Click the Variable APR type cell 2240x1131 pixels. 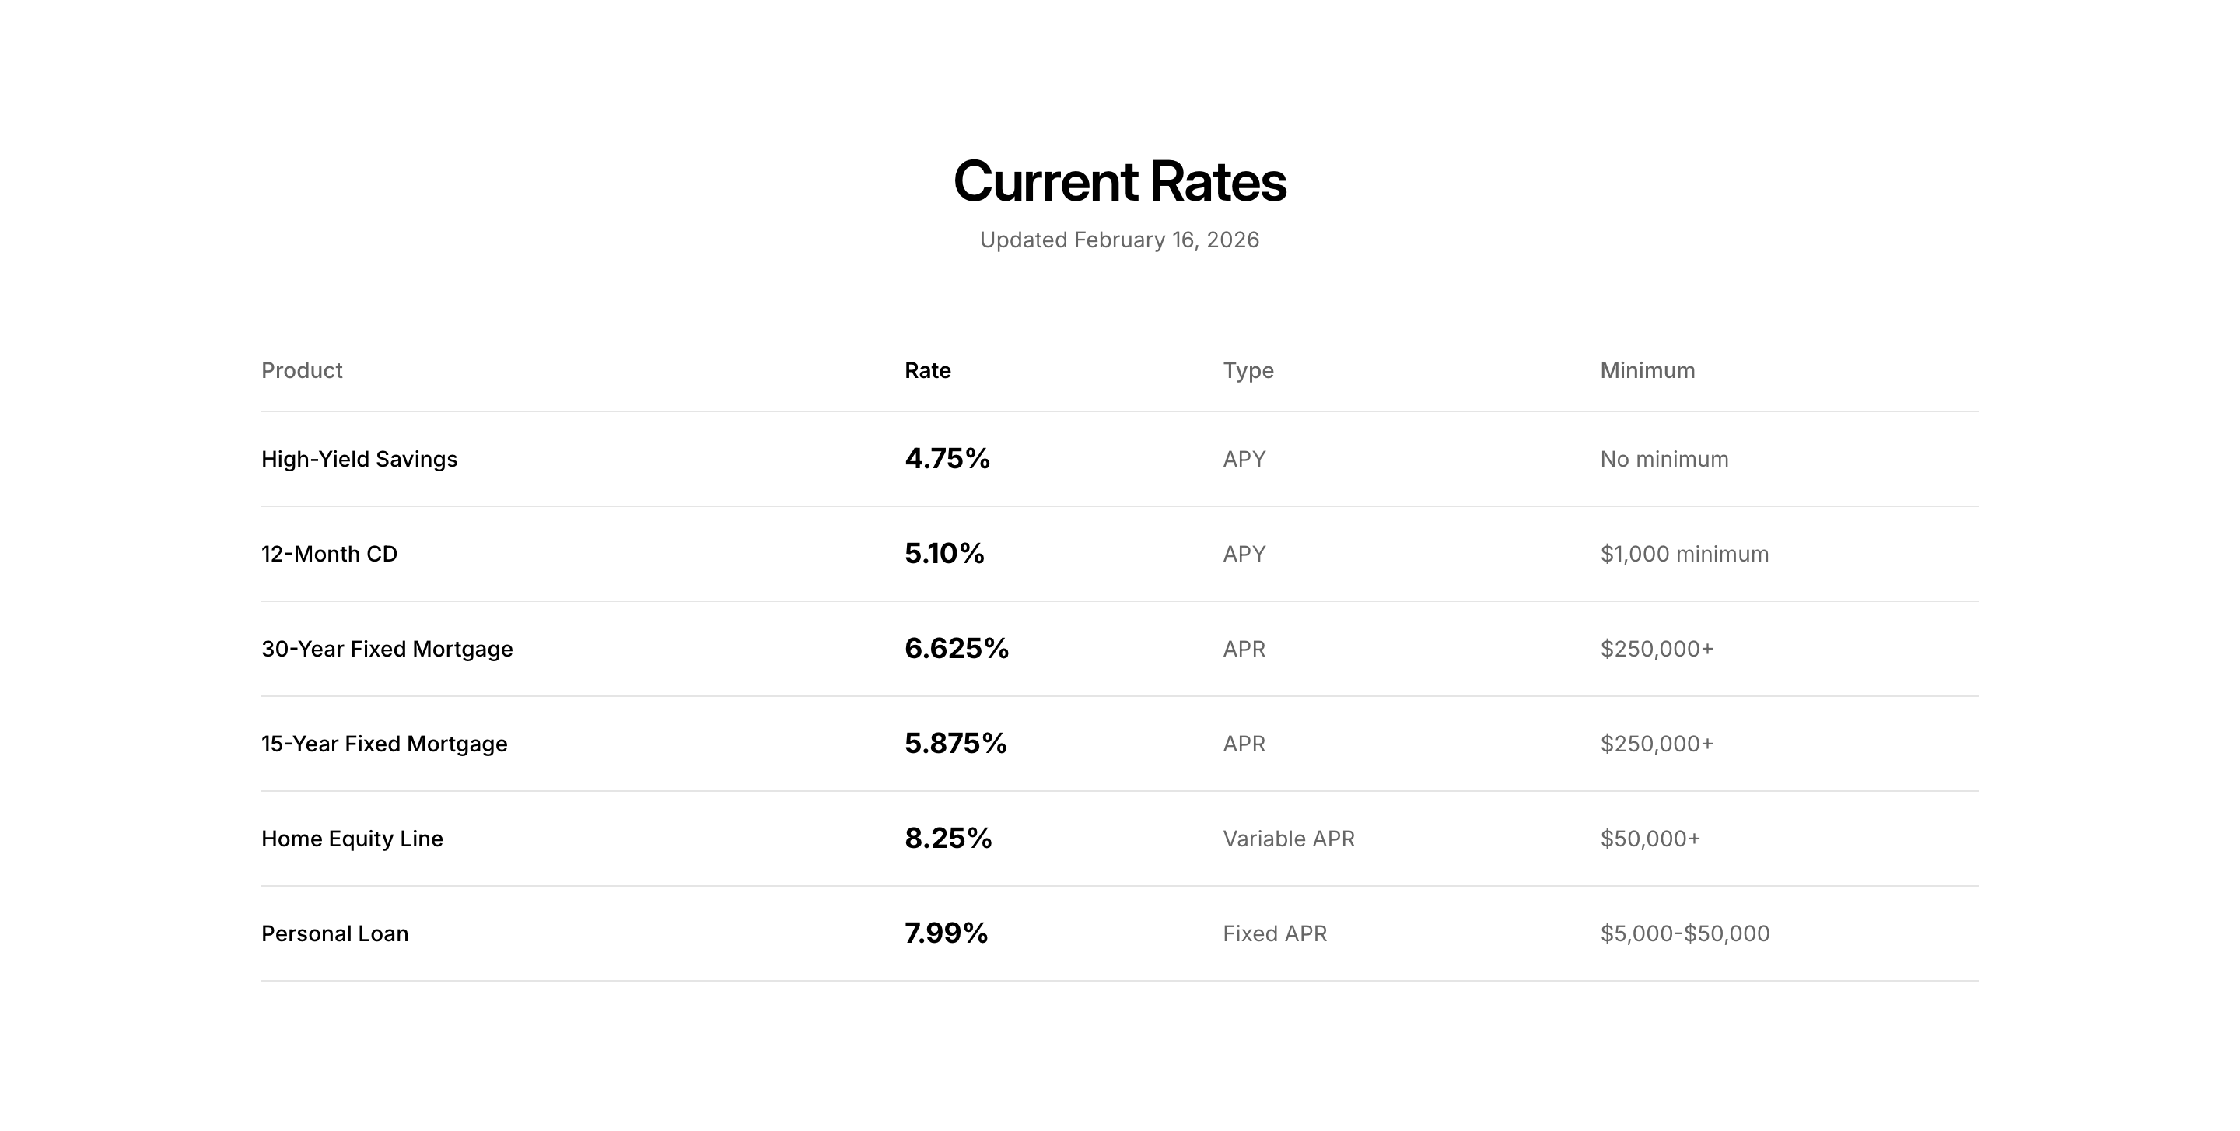[1289, 838]
